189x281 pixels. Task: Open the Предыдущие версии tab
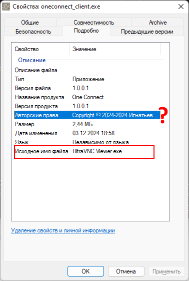point(147,32)
